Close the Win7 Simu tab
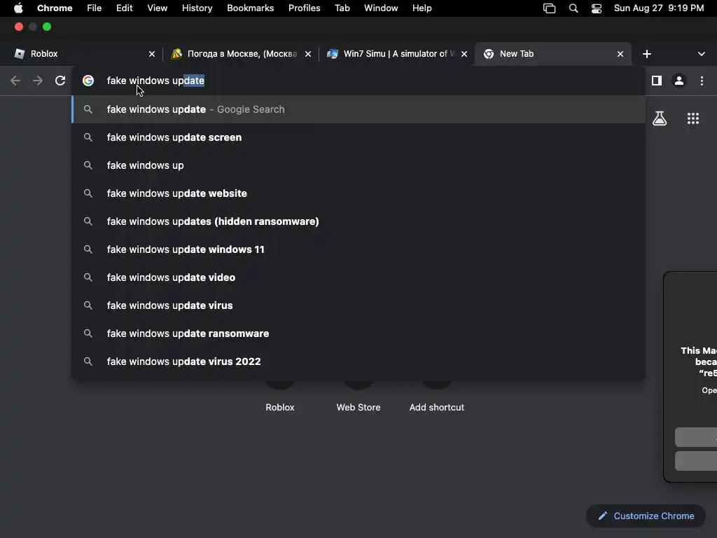 [464, 54]
